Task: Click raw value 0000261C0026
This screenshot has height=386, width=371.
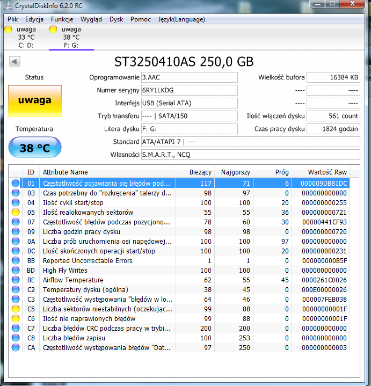Action: 324,280
